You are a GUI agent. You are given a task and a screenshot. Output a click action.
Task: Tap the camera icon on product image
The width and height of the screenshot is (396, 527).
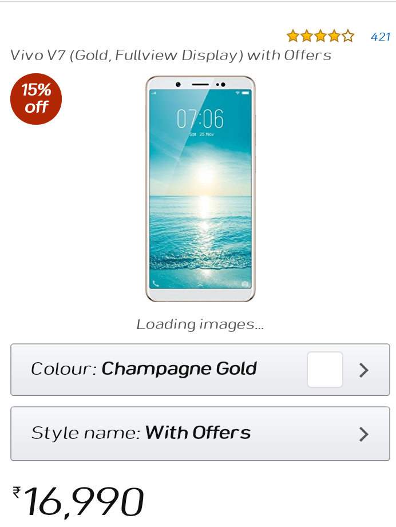coord(245,284)
